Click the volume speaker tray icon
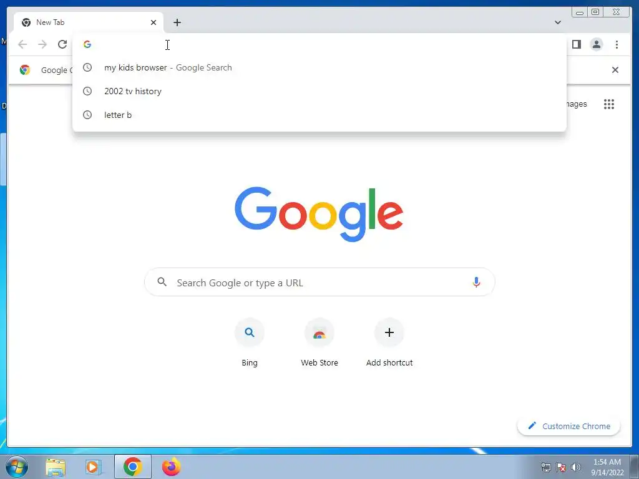This screenshot has height=479, width=639. [x=576, y=467]
